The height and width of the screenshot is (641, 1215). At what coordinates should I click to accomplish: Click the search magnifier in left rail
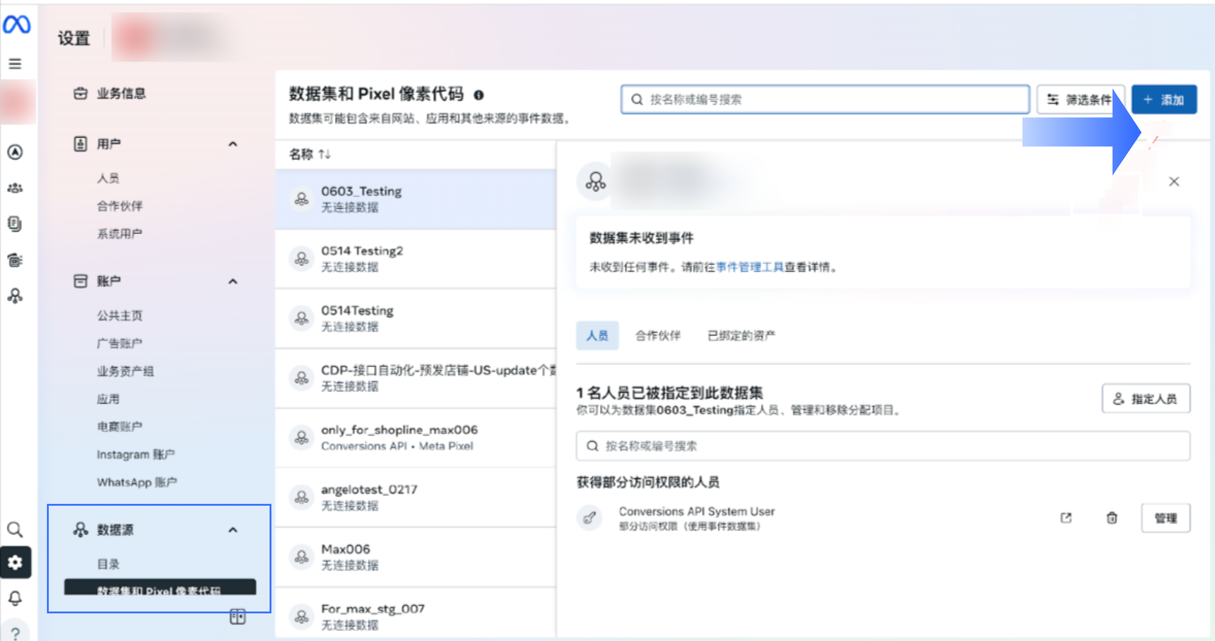point(15,529)
